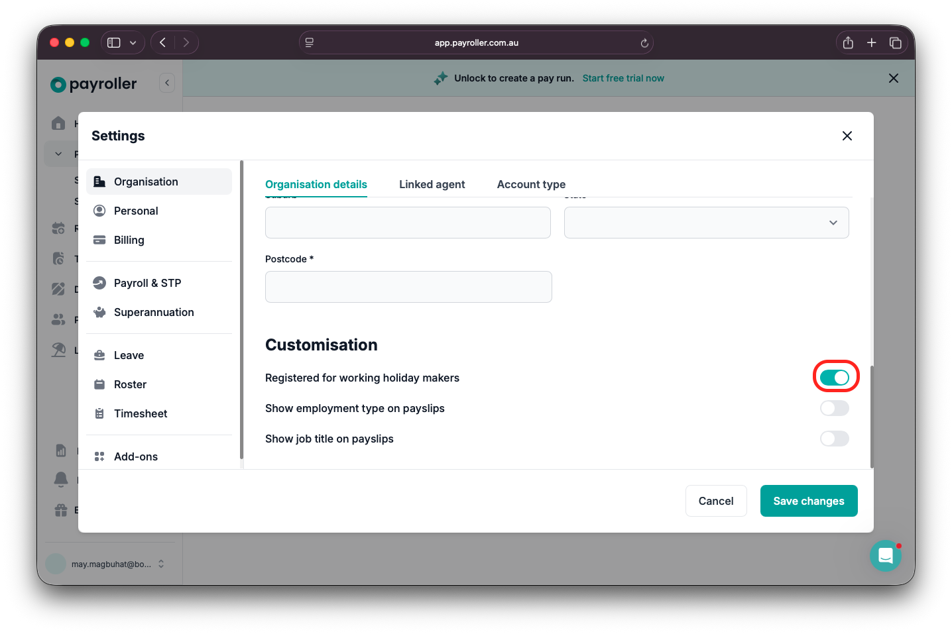Click Safari share button
Image resolution: width=952 pixels, height=634 pixels.
848,42
